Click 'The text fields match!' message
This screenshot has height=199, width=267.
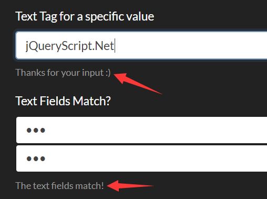59,186
